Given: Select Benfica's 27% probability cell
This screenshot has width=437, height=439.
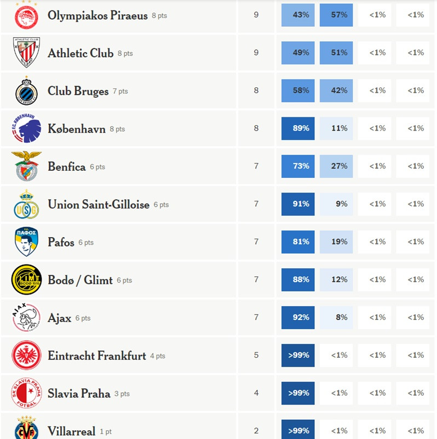Looking at the screenshot, I should (337, 166).
